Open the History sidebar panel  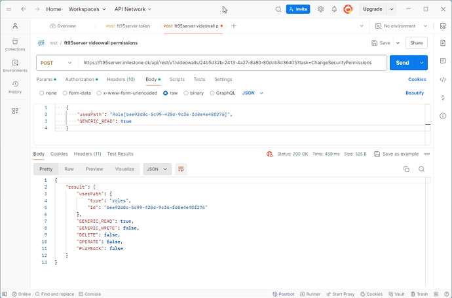click(15, 87)
